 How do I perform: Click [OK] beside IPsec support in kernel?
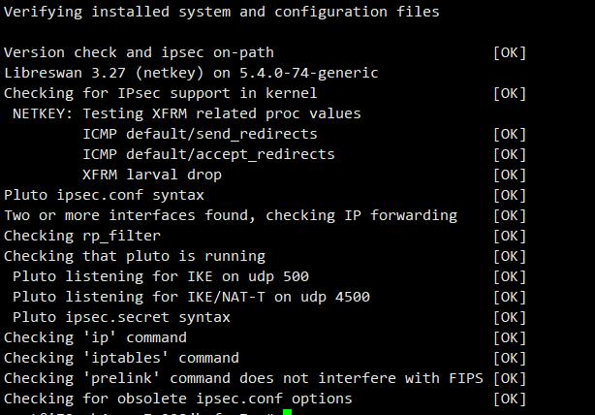click(510, 93)
